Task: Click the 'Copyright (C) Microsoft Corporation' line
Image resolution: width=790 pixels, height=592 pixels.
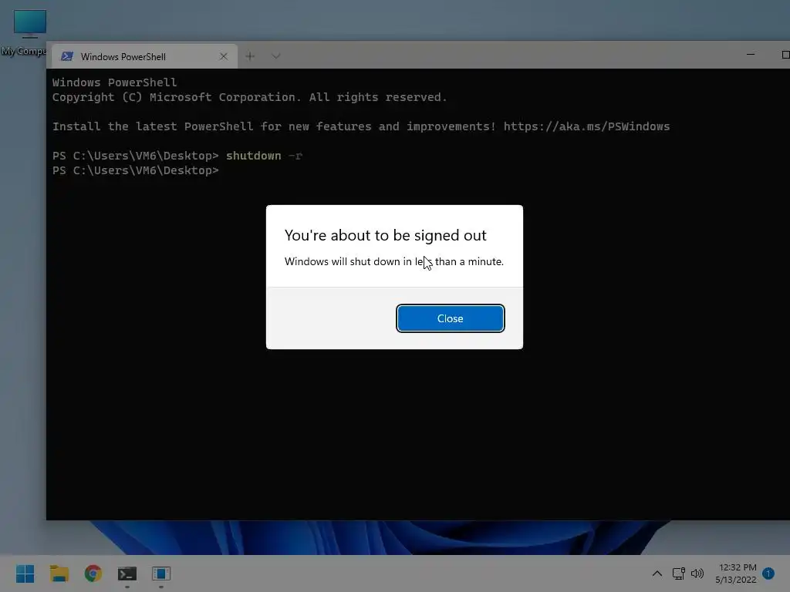Action: tap(249, 97)
